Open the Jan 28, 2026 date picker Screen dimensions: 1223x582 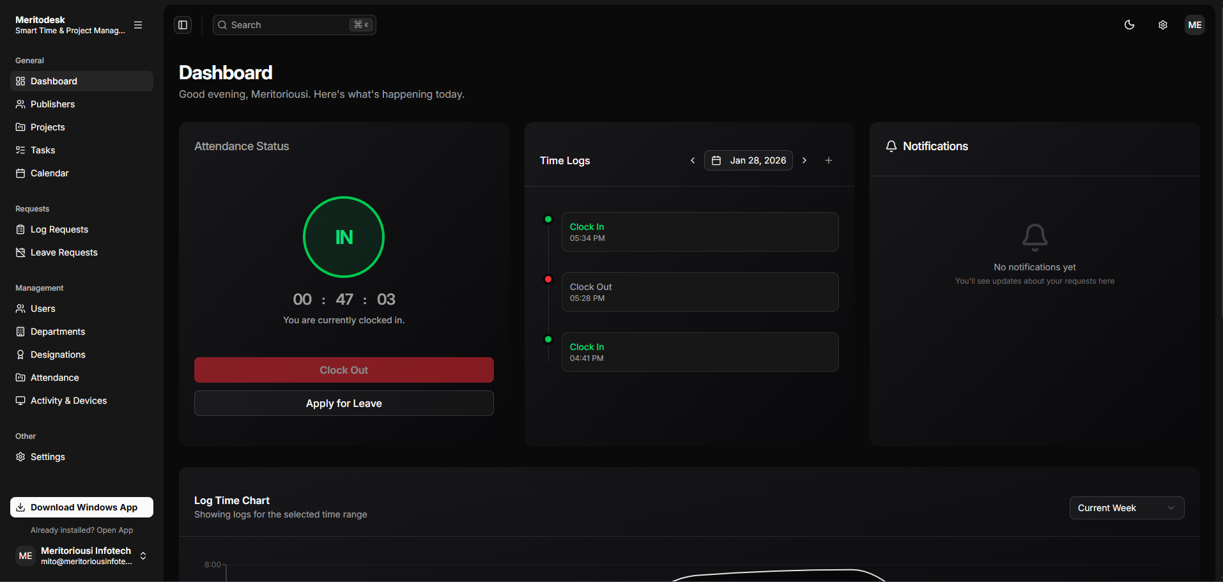(748, 160)
